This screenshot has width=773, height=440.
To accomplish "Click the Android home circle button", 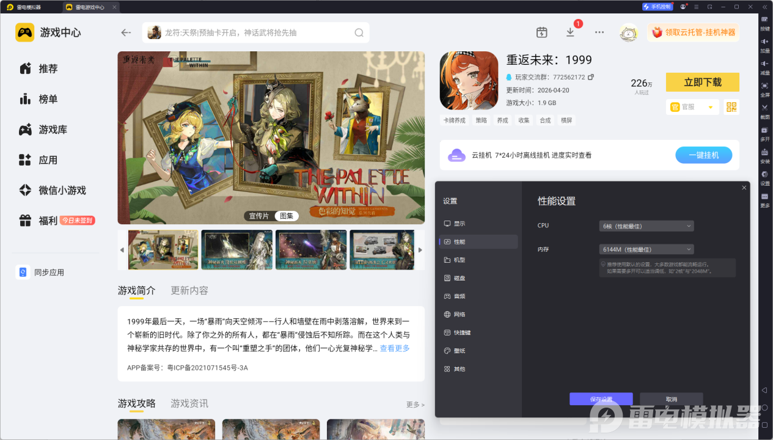I will (x=764, y=407).
